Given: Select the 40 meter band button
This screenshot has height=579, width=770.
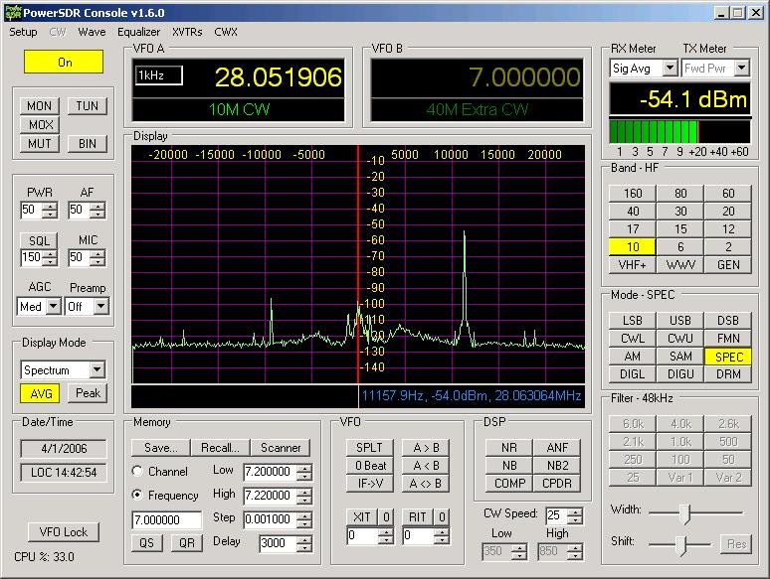Looking at the screenshot, I should (x=633, y=212).
